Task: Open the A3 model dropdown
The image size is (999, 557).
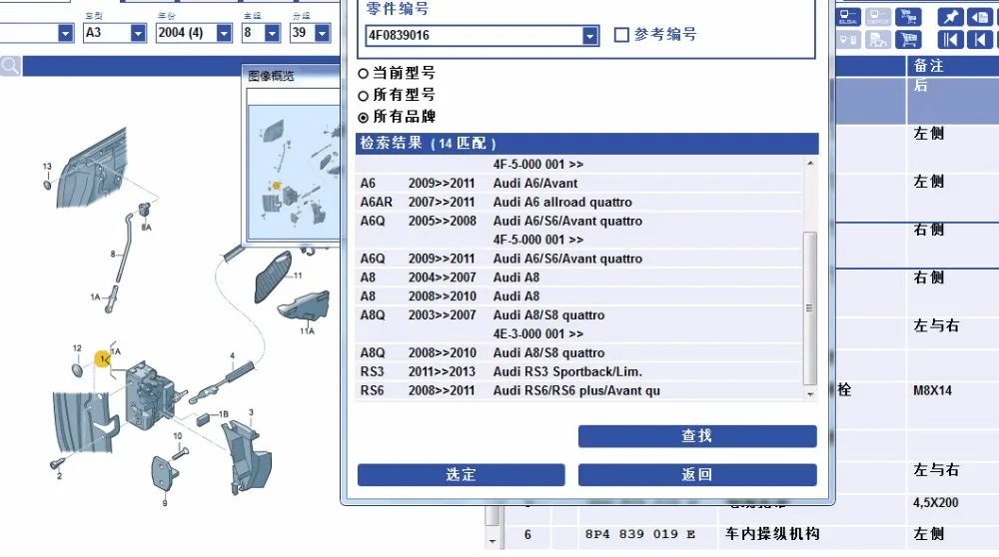Action: [x=138, y=33]
